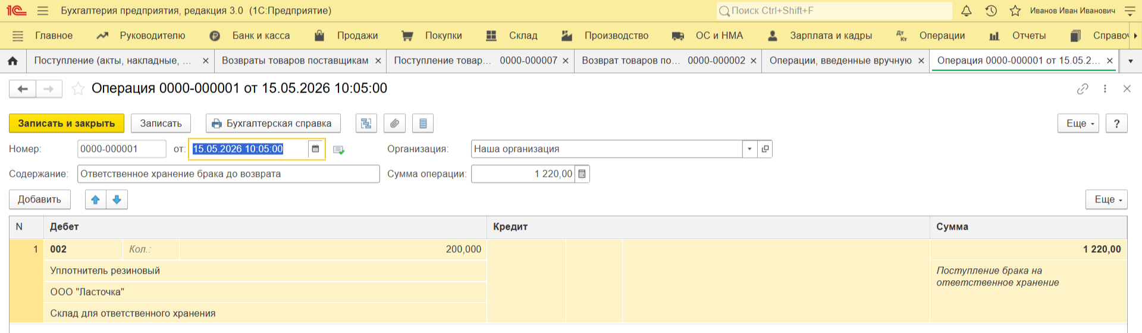
Task: Open help question mark button
Action: 1117,123
